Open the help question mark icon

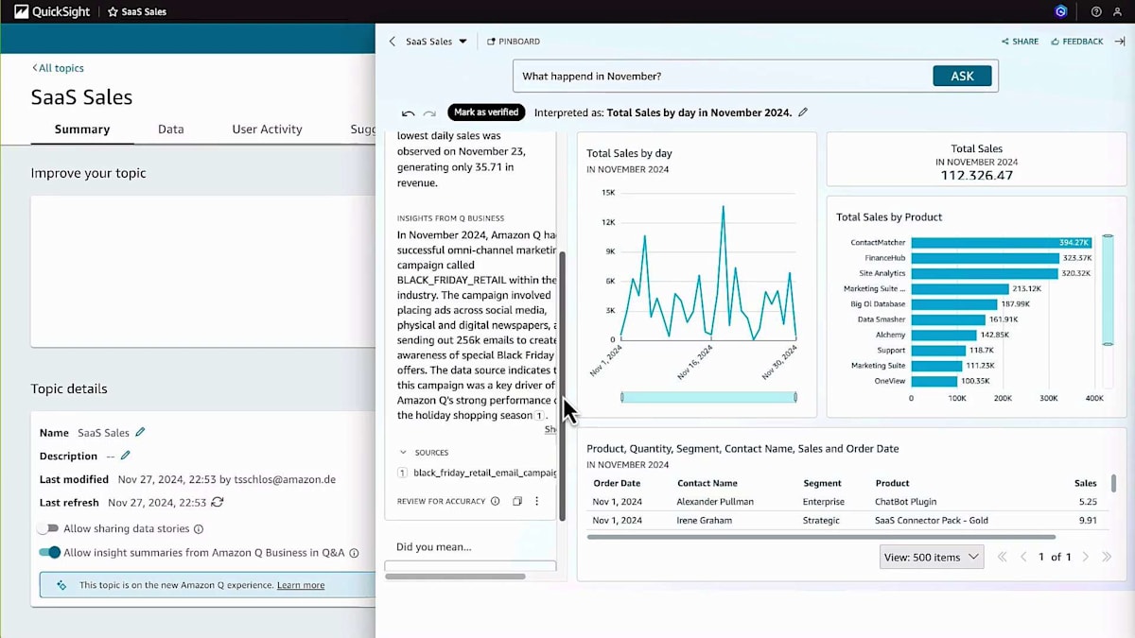(1096, 11)
